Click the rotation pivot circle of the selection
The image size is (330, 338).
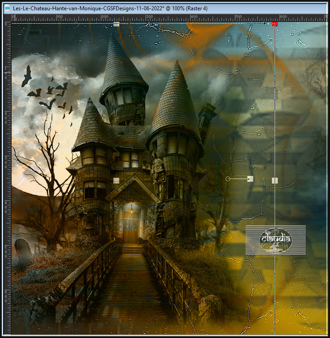pyautogui.click(x=228, y=179)
